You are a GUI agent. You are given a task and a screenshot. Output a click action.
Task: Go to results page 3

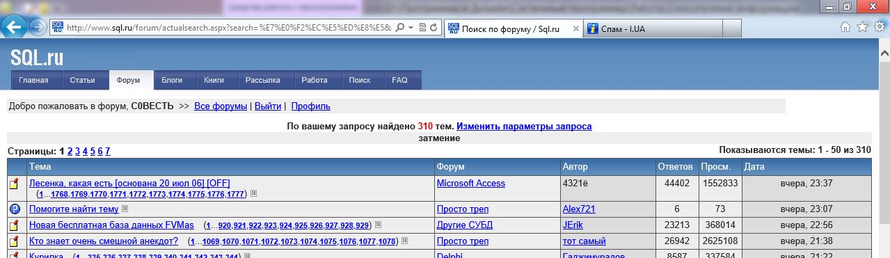77,151
